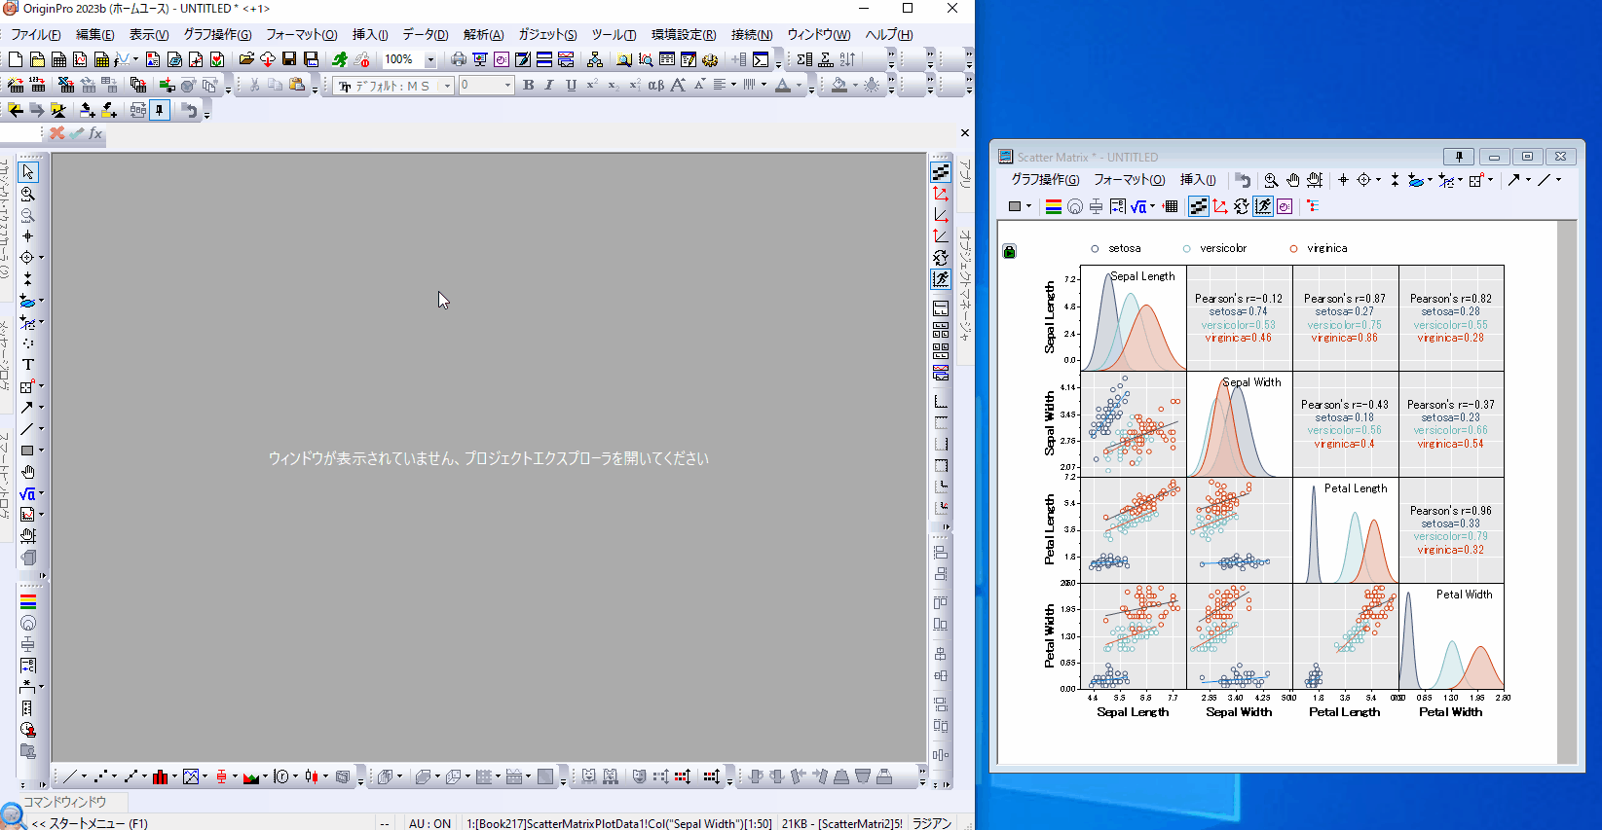Open 解析(A) menu in main window
This screenshot has height=830, width=1602.
tap(484, 35)
